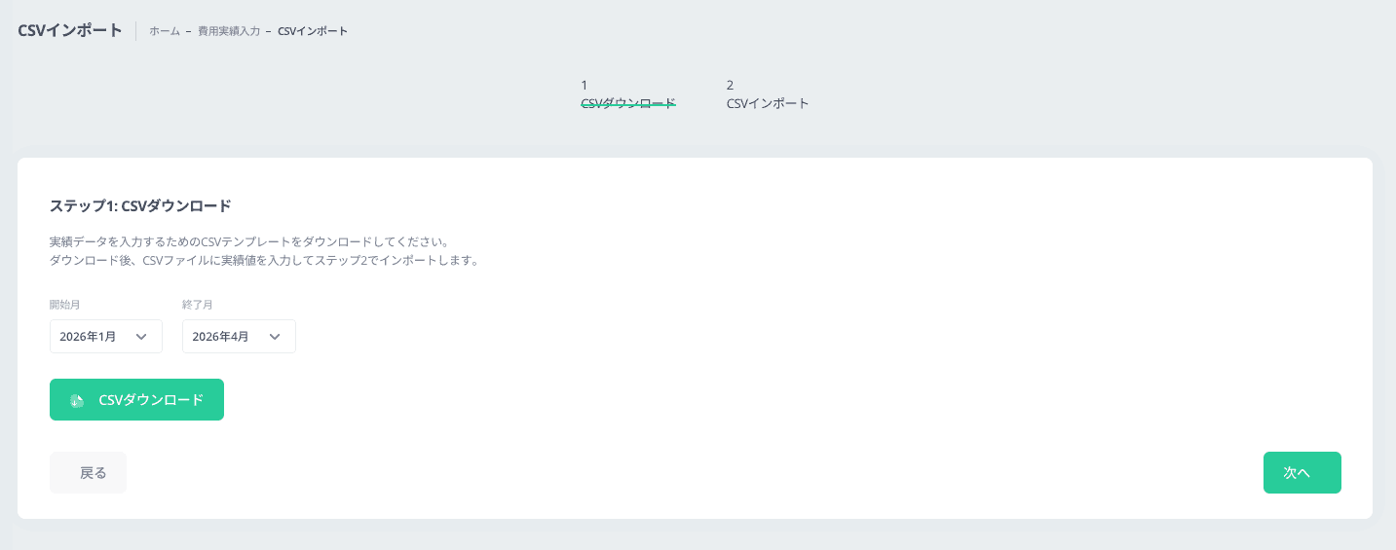Select step 1 CSVダウンロード in the stepper
This screenshot has height=550, width=1396.
(628, 94)
